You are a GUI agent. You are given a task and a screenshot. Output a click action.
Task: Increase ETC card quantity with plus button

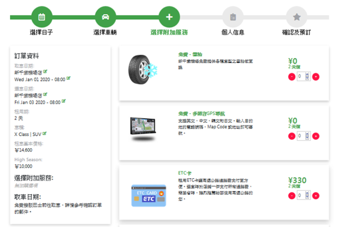(316, 196)
